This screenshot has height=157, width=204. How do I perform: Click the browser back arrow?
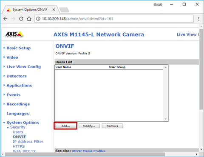pos(6,19)
